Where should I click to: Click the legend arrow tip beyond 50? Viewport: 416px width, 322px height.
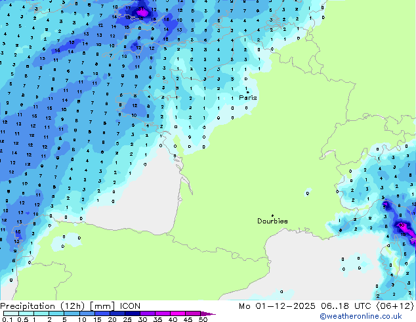pos(208,313)
